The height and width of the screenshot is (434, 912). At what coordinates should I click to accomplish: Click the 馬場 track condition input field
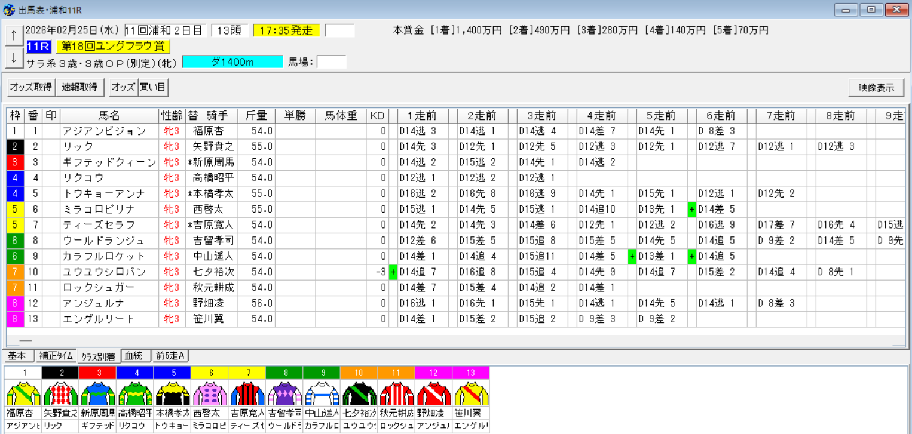coord(332,61)
